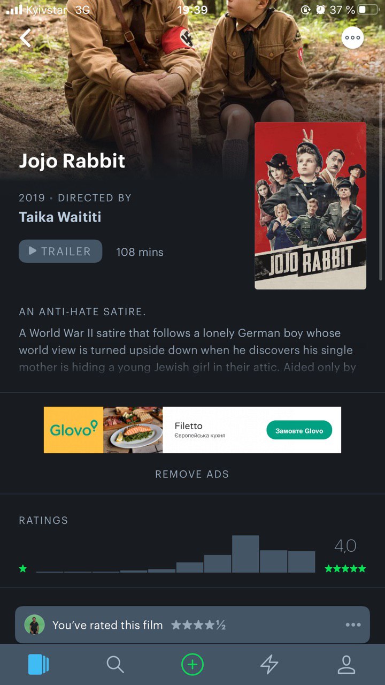Expand the truncated film synopsis text
Screen dimensions: 385x685
(187, 350)
